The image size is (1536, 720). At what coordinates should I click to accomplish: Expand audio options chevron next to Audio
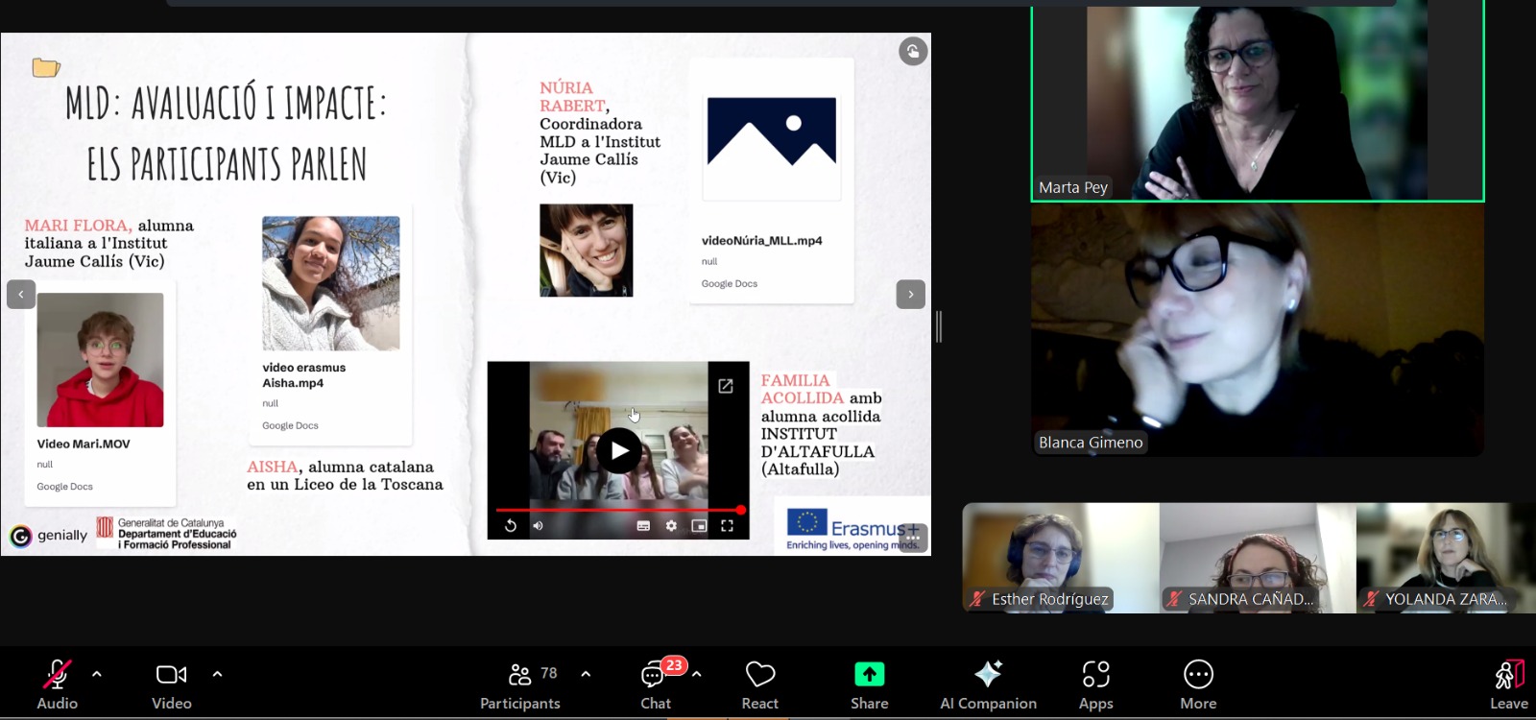(x=97, y=674)
